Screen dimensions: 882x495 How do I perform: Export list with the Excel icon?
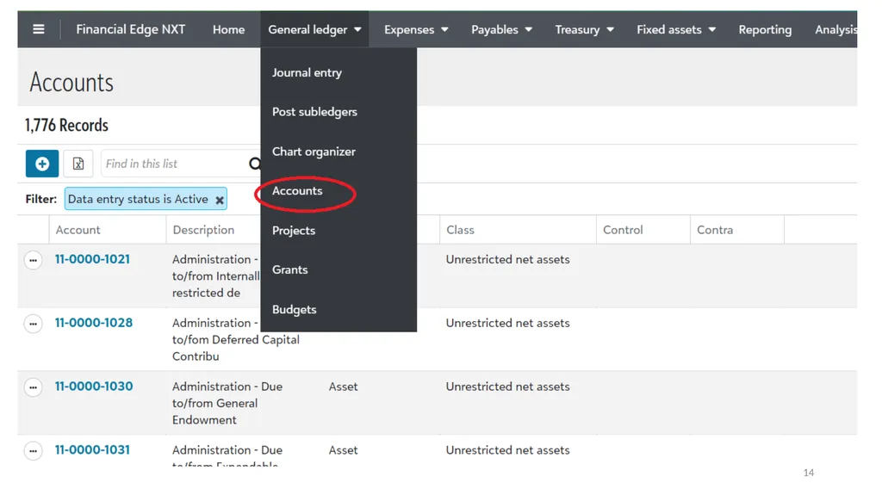78,164
